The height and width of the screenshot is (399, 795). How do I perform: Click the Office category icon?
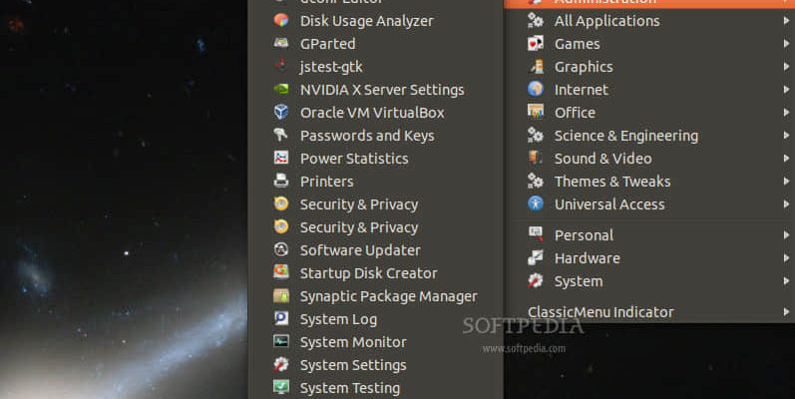click(x=536, y=112)
